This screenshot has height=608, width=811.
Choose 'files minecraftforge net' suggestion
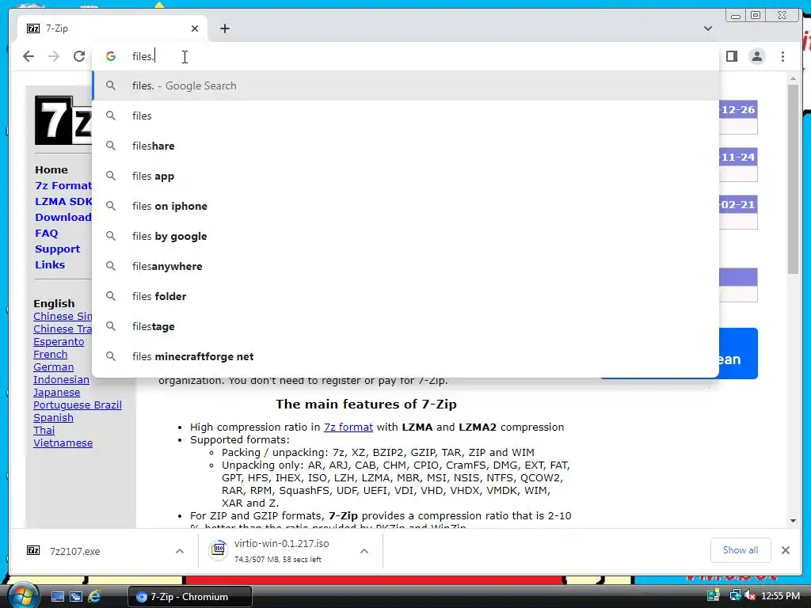point(406,356)
